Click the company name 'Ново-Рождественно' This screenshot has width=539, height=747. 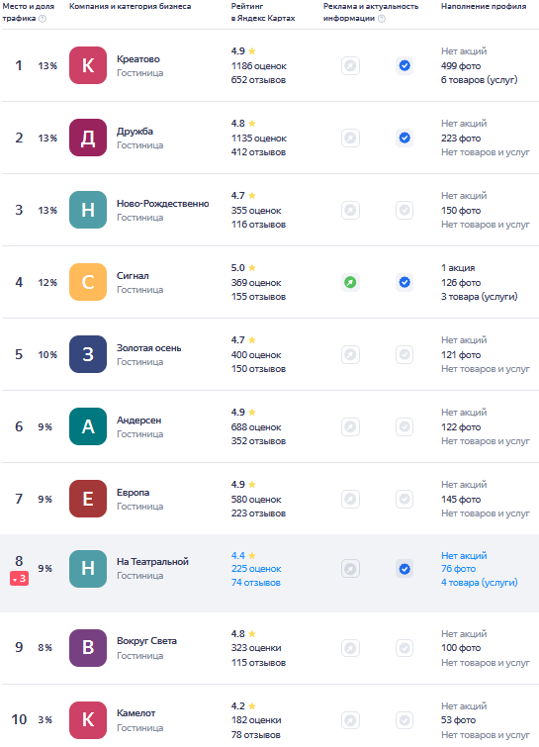tap(163, 204)
